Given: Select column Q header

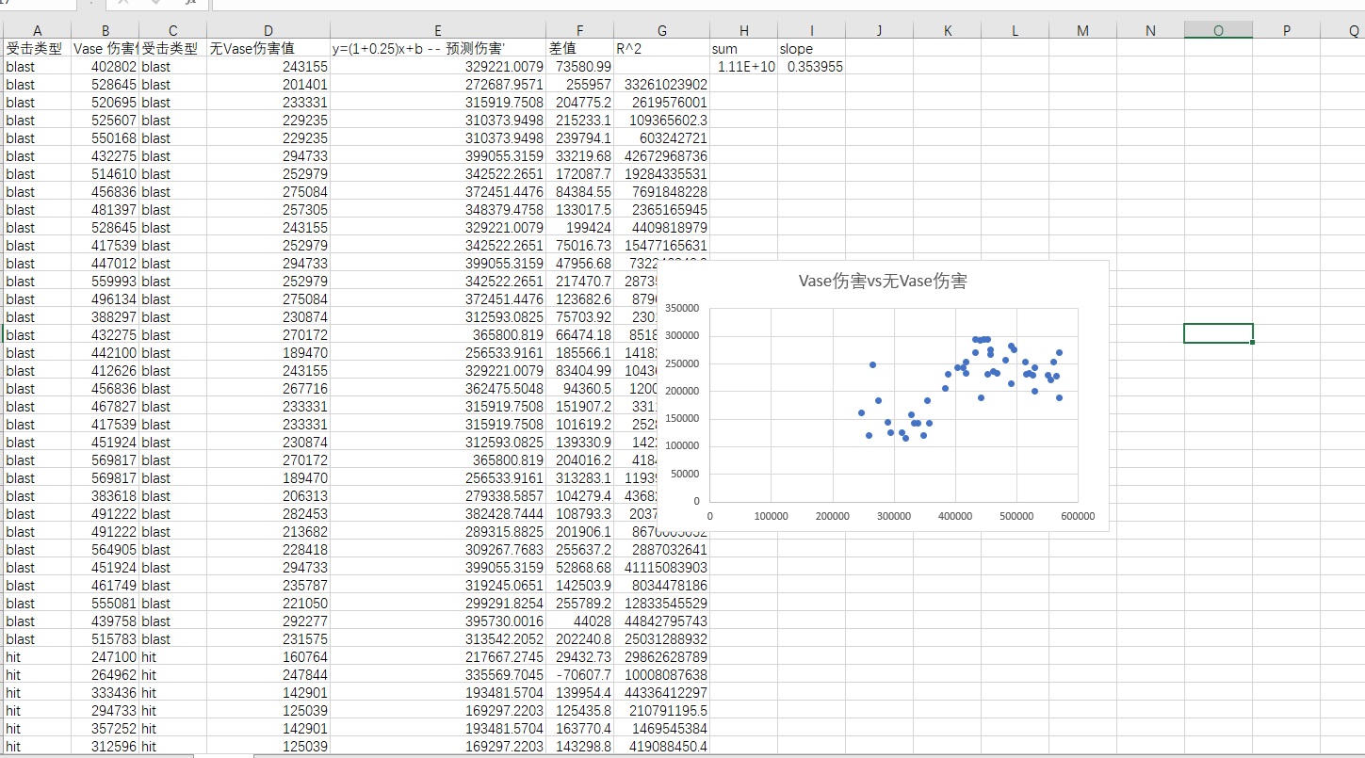Looking at the screenshot, I should pyautogui.click(x=1353, y=30).
